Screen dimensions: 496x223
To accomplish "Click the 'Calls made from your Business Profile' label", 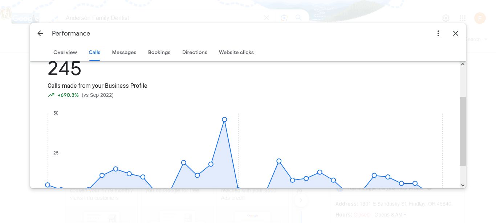I will tap(97, 86).
